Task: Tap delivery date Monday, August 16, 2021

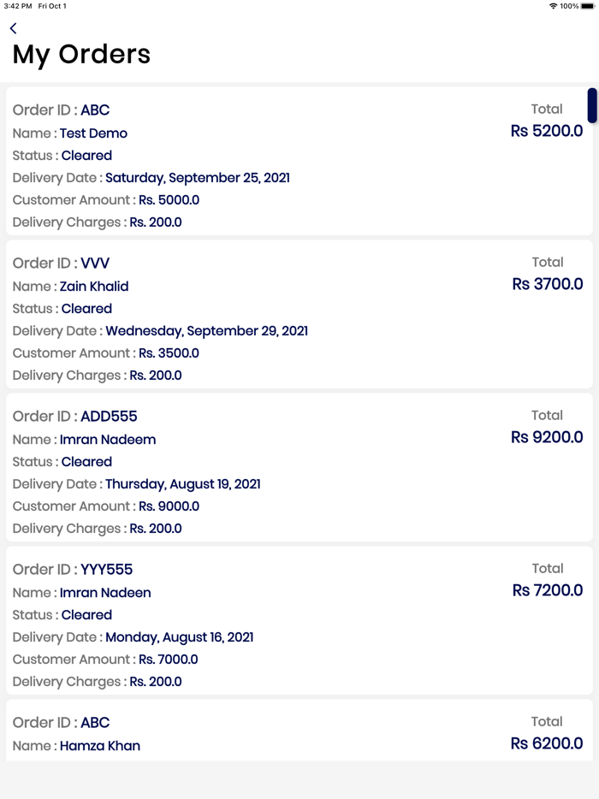Action: pyautogui.click(x=179, y=637)
